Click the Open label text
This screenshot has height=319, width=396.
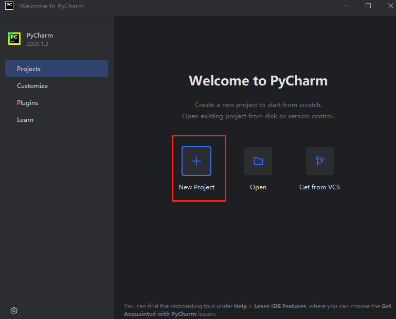click(x=258, y=187)
